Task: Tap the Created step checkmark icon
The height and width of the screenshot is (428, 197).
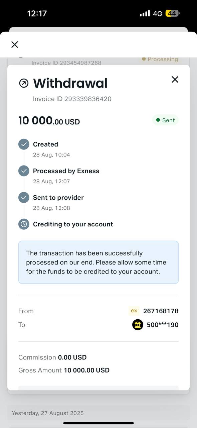Action: [24, 144]
